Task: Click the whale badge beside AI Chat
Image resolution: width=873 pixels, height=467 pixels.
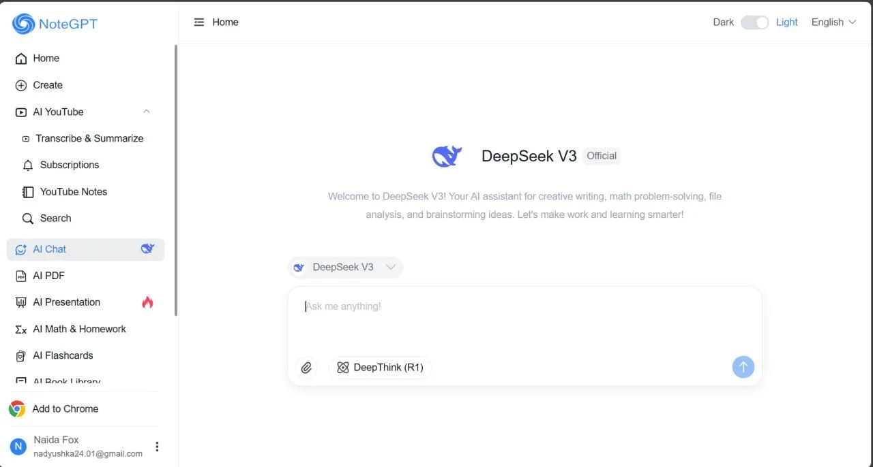Action: (x=148, y=248)
